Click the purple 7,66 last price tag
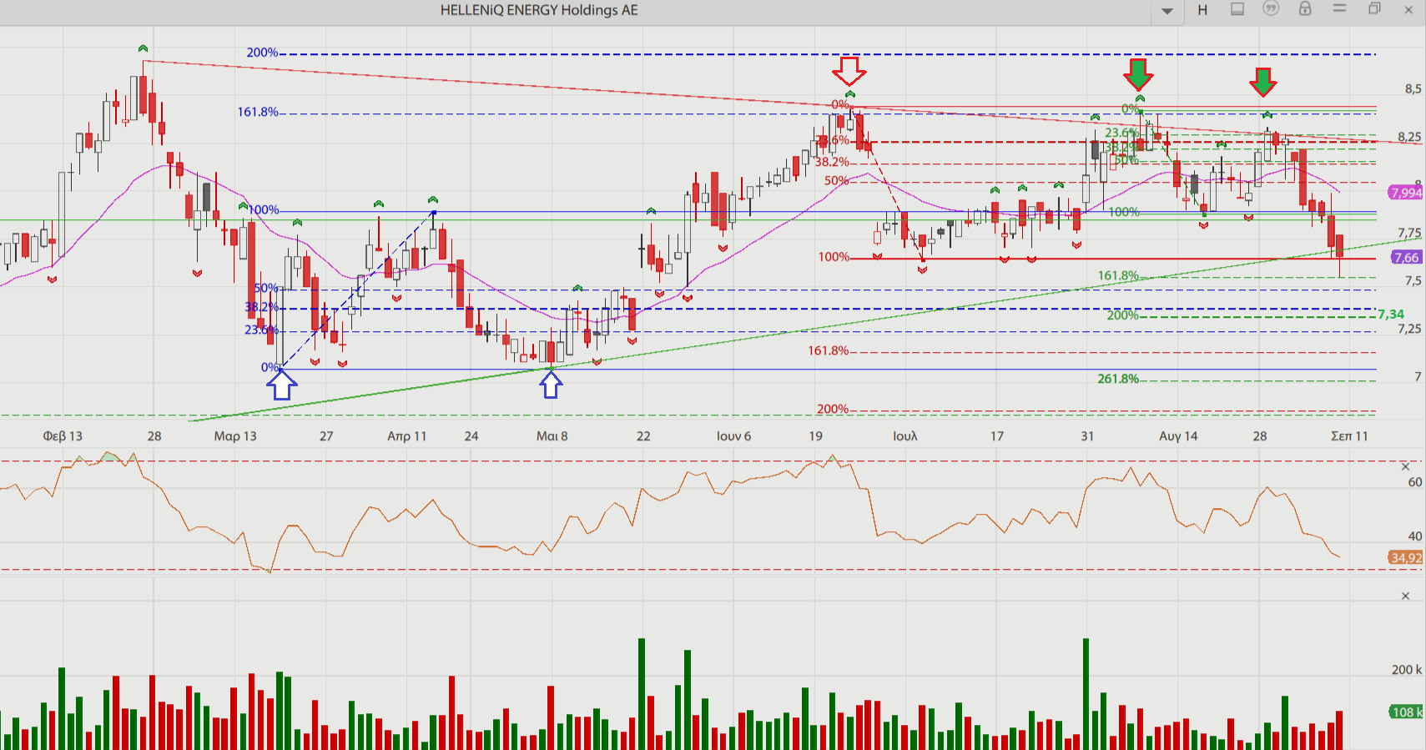1426x750 pixels. (x=1406, y=258)
